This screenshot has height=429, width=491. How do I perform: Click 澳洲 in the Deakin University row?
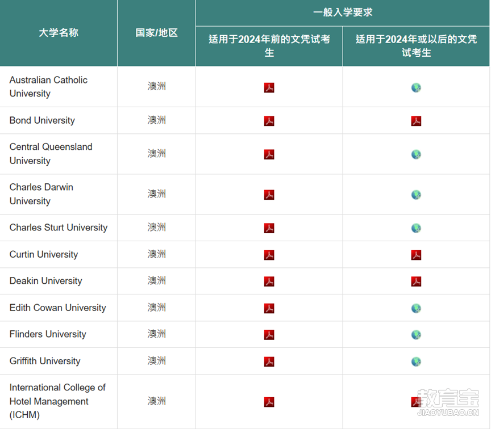click(157, 280)
